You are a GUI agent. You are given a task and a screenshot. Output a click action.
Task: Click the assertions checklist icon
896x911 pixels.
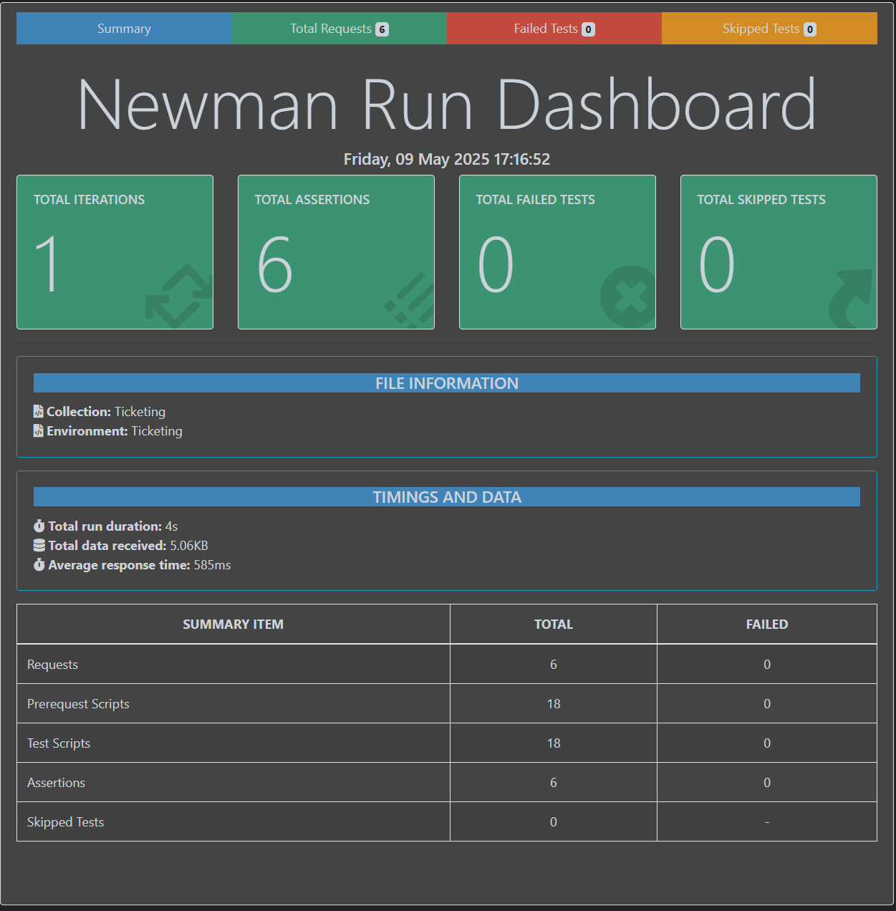click(x=410, y=301)
